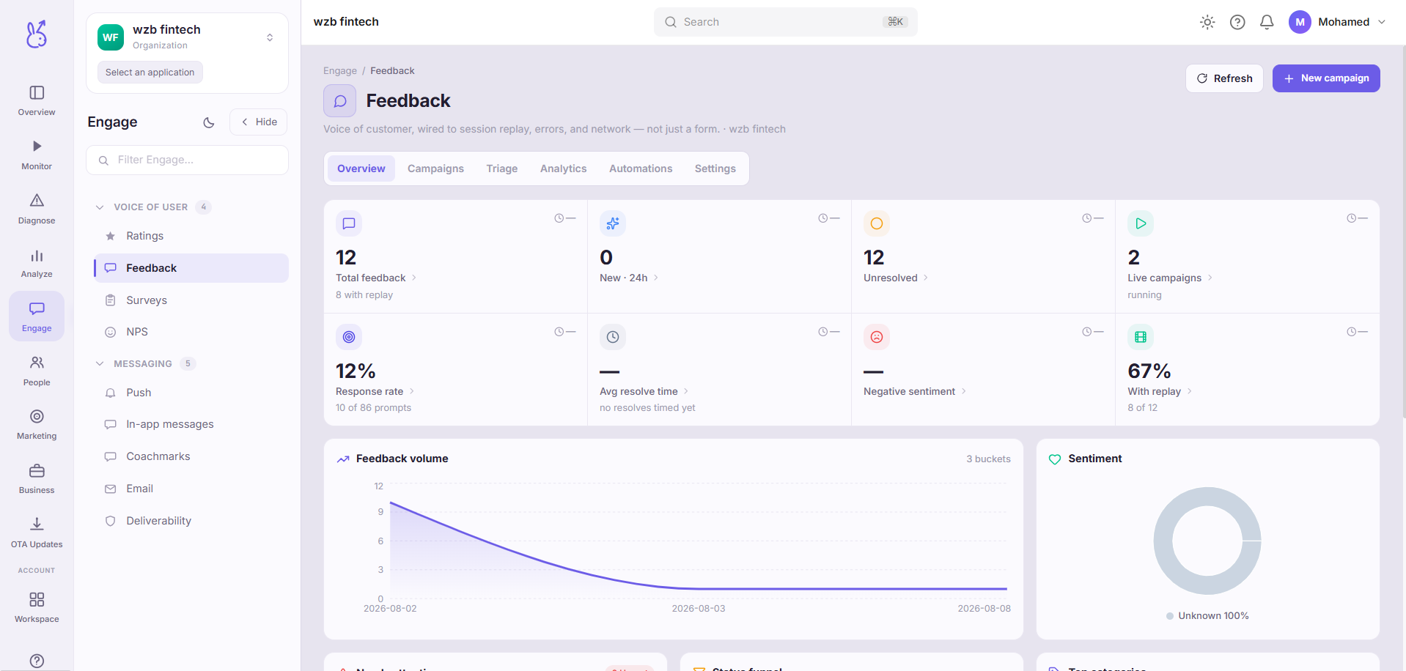Open the Workspace icon in left rail
This screenshot has width=1406, height=671.
[x=37, y=600]
